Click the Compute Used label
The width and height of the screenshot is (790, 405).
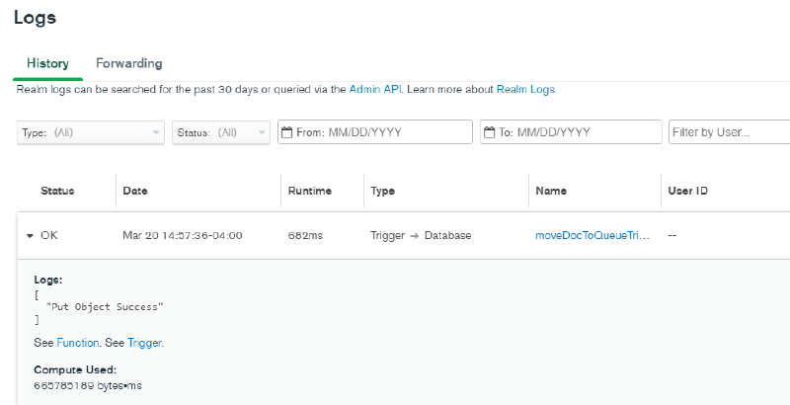tap(75, 369)
